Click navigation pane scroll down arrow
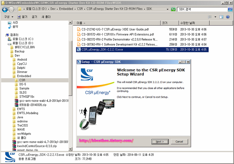Viewport: 234px width, 164px height. (70, 149)
